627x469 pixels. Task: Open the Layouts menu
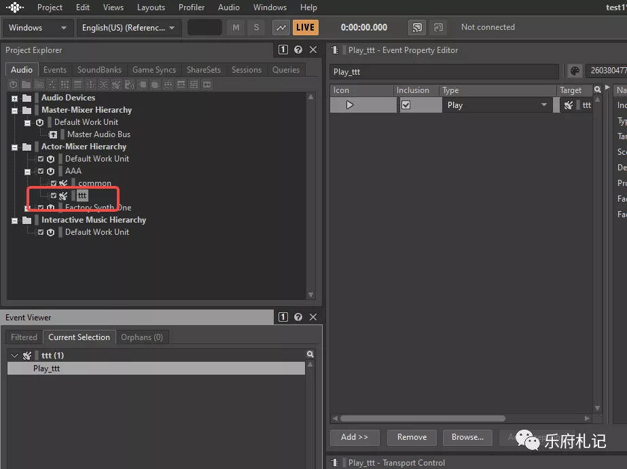pos(151,7)
